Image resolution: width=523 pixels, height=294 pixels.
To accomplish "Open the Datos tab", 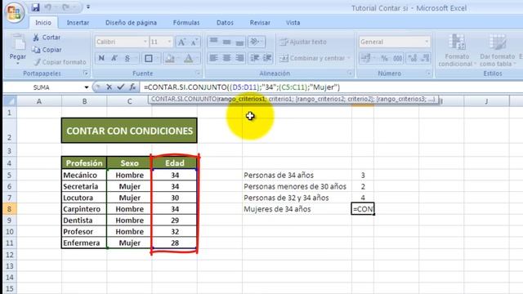I will tap(225, 23).
